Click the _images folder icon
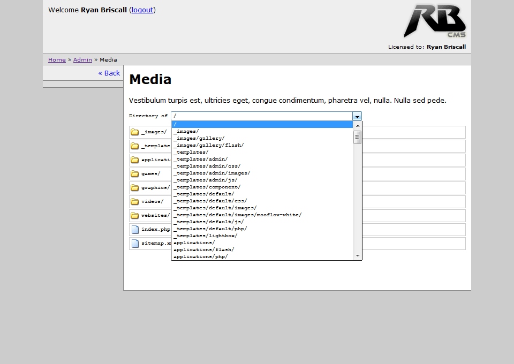 click(x=135, y=132)
